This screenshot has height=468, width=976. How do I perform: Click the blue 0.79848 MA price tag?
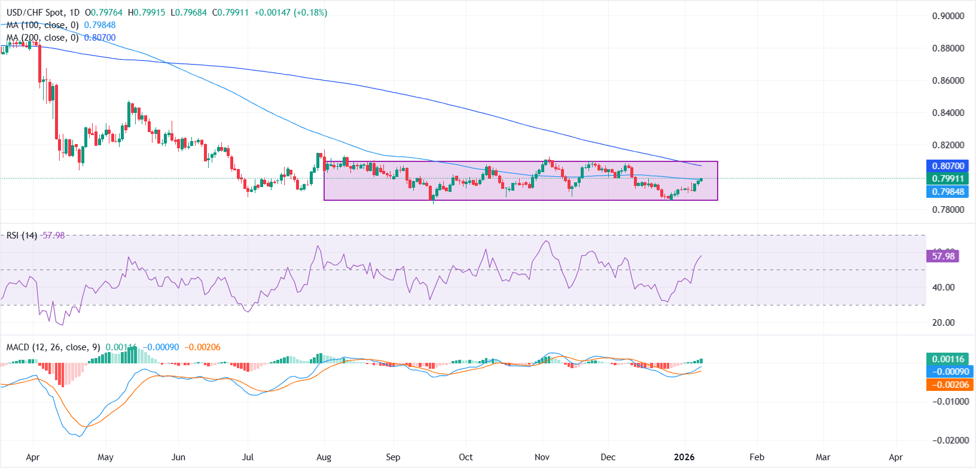(x=948, y=192)
